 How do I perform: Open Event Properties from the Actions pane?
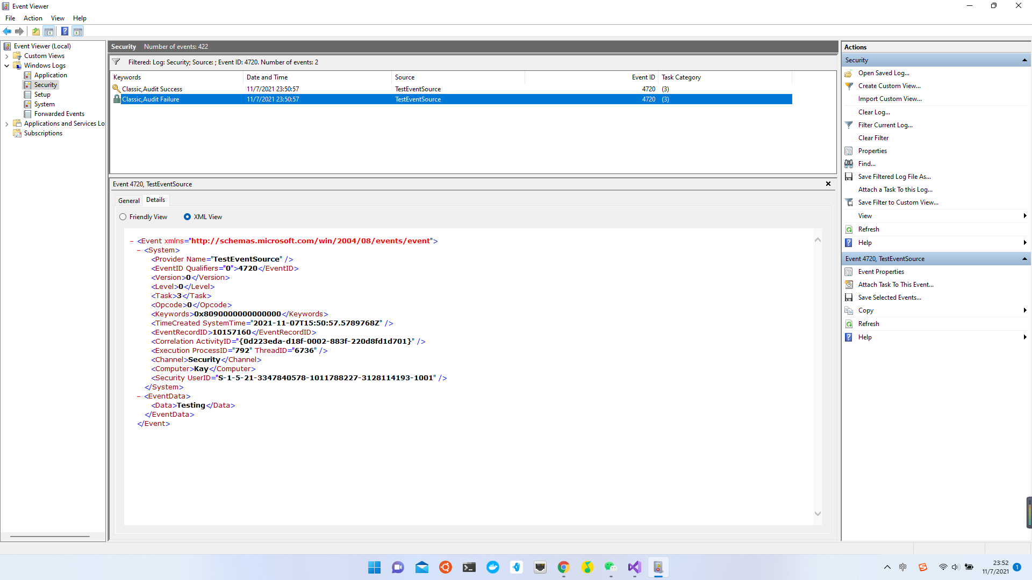tap(881, 272)
